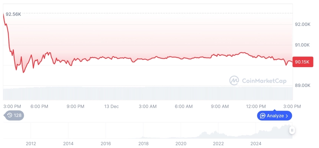Click the 9:00 PM label on the time axis
This screenshot has height=148, width=319.
click(75, 107)
